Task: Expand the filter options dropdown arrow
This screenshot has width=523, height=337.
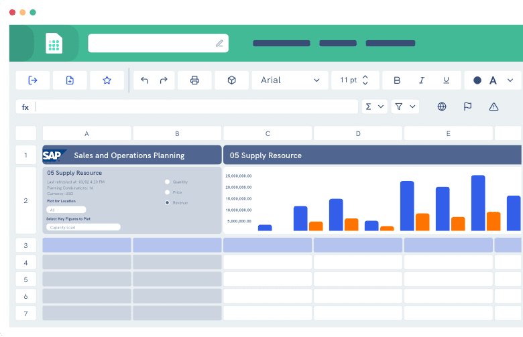Action: click(412, 107)
